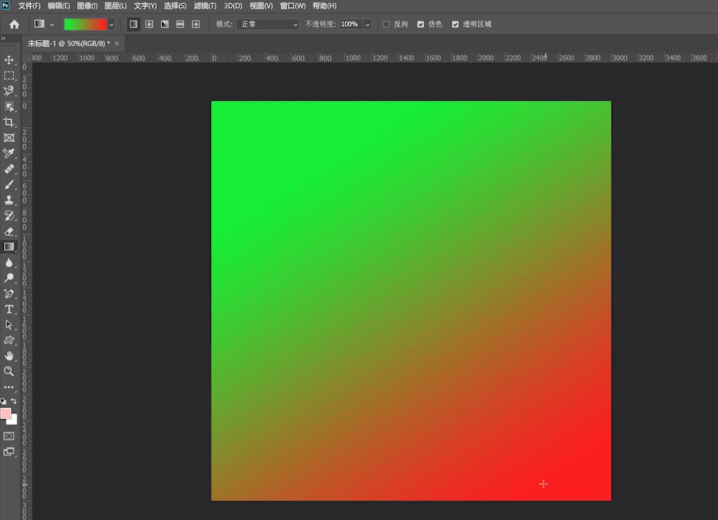This screenshot has width=718, height=520.
Task: Close the 未标题-1 document tab
Action: click(117, 43)
